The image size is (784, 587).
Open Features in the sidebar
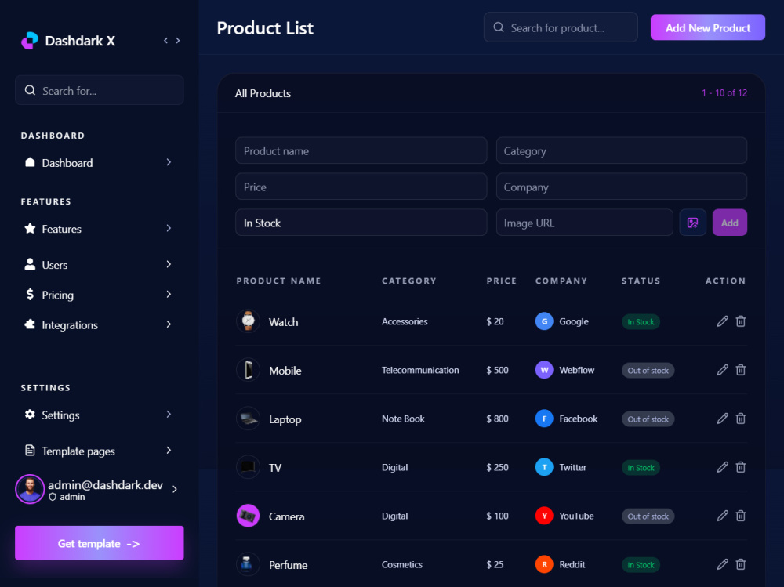(x=99, y=229)
